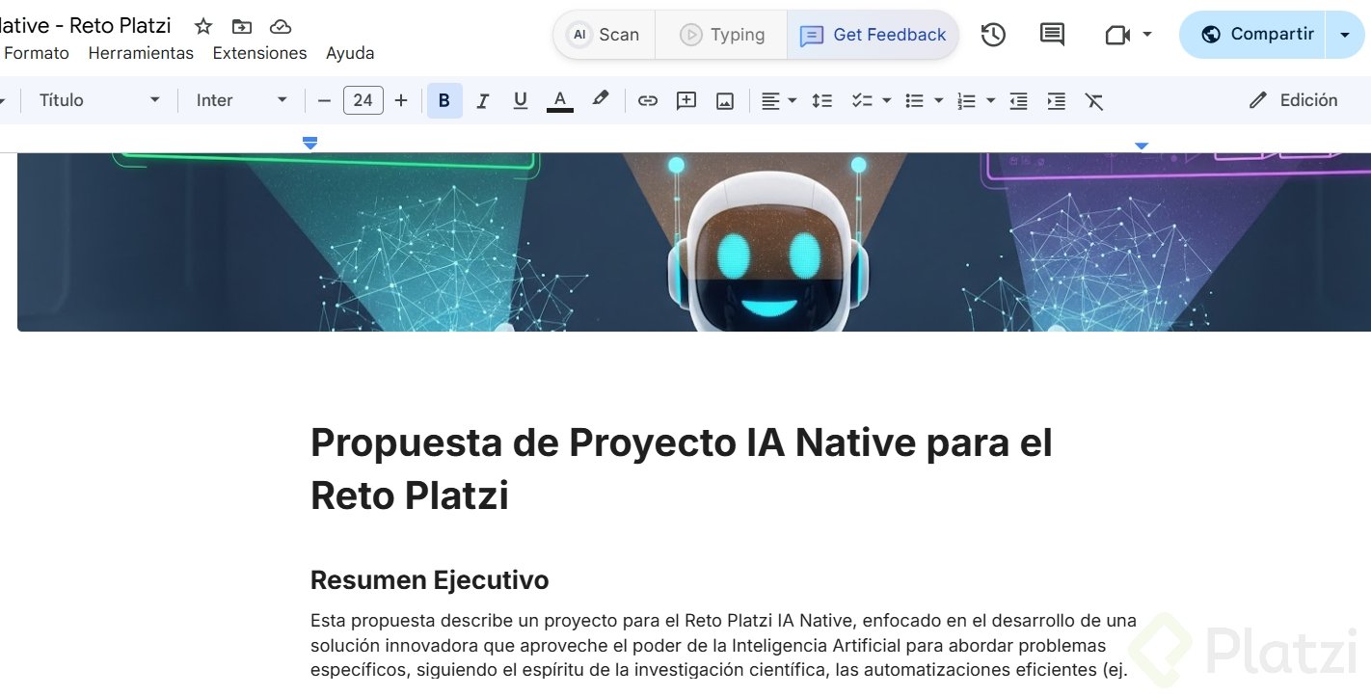This screenshot has width=1371, height=696.
Task: Toggle underline formatting
Action: [521, 100]
